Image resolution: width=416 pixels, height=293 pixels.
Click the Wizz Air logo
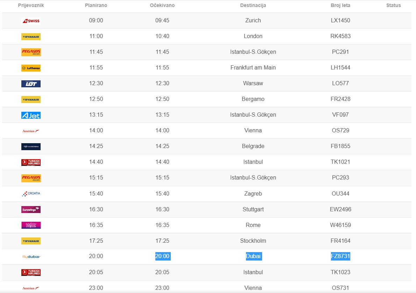(31, 225)
